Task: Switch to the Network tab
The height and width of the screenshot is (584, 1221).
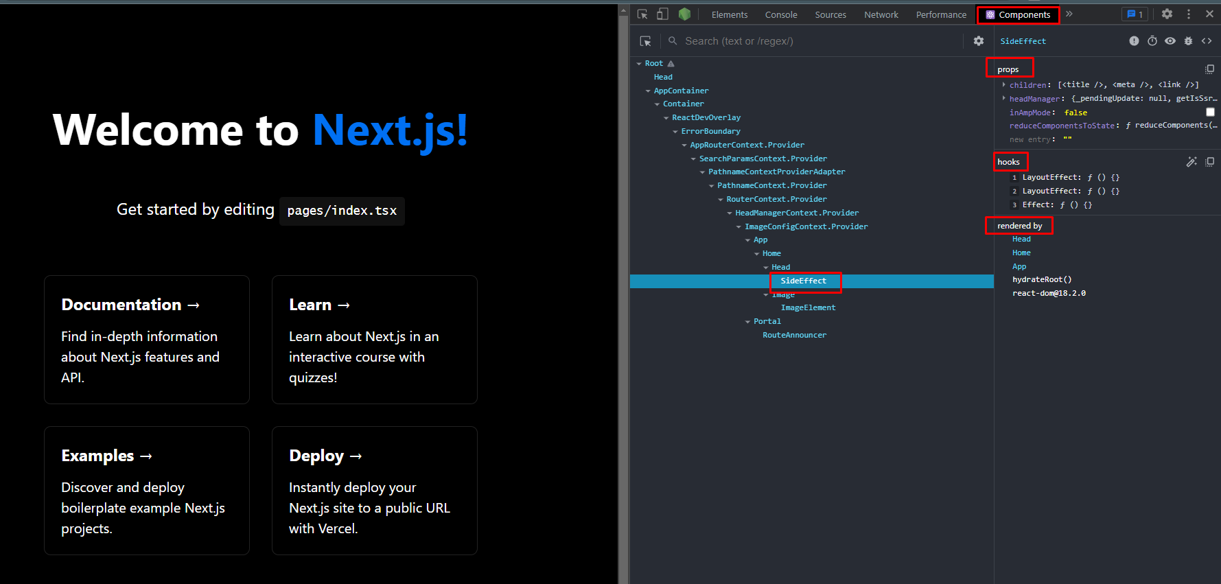Action: pos(881,14)
